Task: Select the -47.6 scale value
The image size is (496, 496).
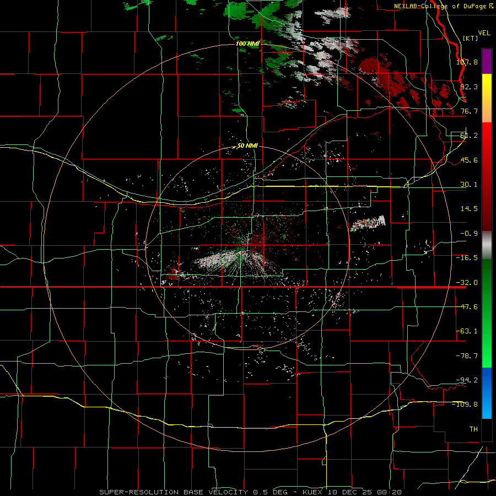Action: pos(467,307)
